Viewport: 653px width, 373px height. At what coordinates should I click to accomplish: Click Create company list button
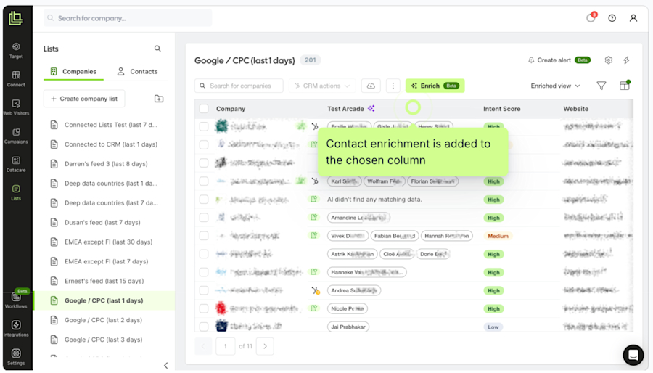(x=84, y=99)
